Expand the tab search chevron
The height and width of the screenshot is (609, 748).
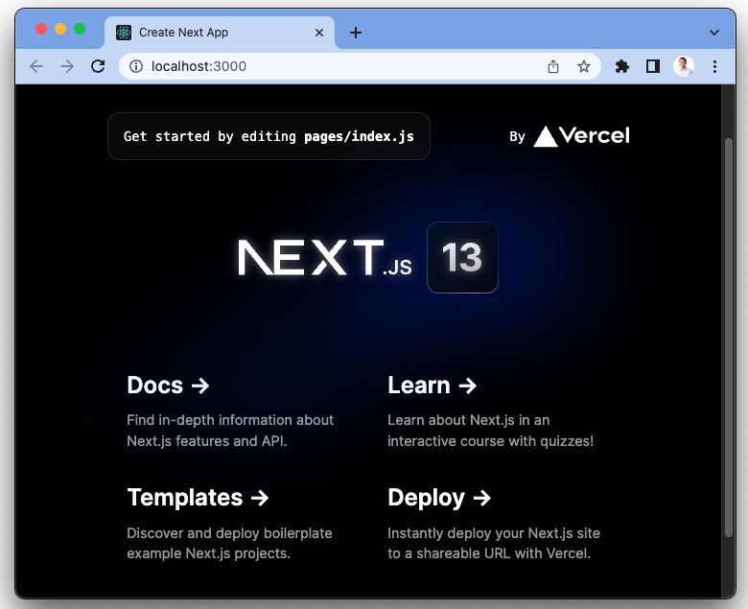click(x=713, y=33)
